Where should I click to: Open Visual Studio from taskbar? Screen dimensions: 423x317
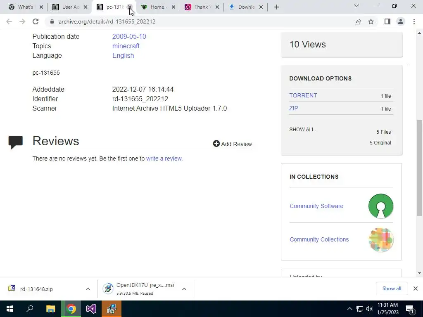click(91, 309)
